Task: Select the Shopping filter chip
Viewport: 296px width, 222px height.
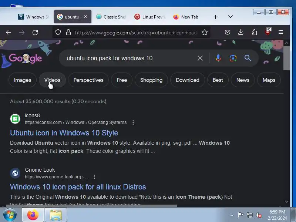Action: point(151,80)
